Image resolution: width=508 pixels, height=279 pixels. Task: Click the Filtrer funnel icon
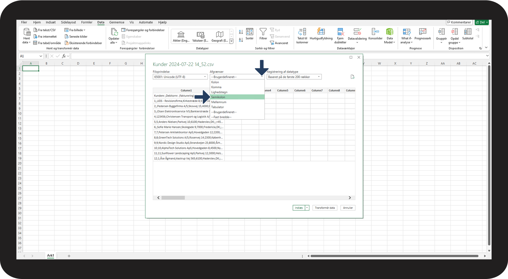point(263,32)
